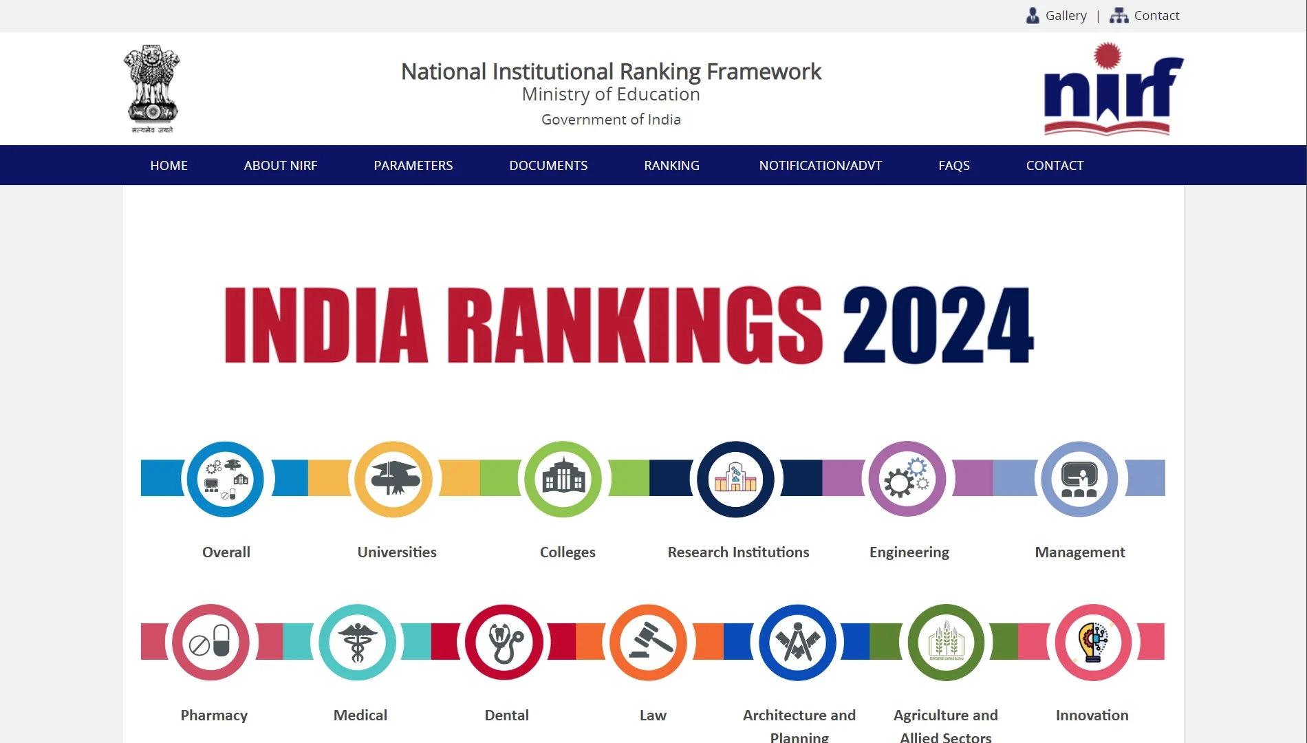Click the Gallery text link
Image resolution: width=1307 pixels, height=743 pixels.
[x=1066, y=15]
